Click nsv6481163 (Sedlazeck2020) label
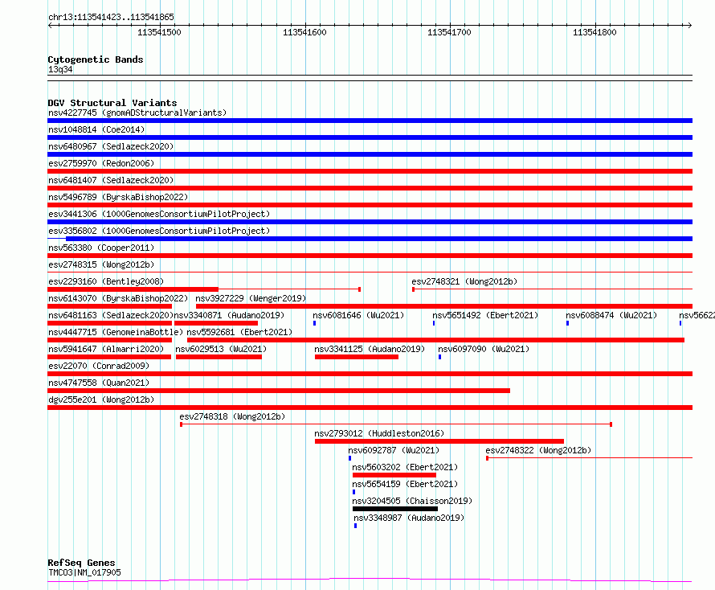 click(x=111, y=315)
